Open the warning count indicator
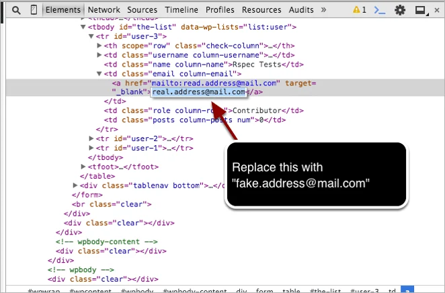The image size is (445, 293). pyautogui.click(x=359, y=10)
